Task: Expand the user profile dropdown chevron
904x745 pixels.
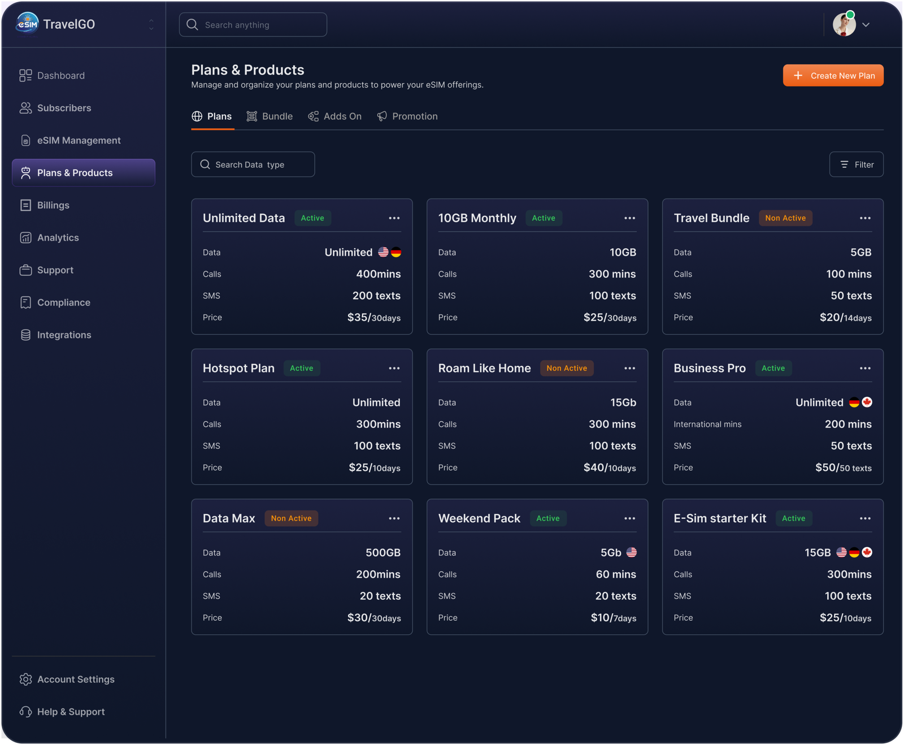Action: pos(866,25)
